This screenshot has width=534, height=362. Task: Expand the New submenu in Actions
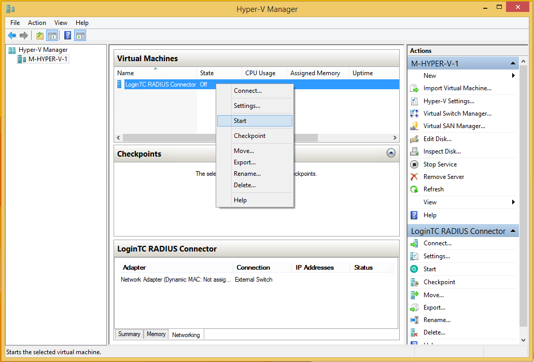[x=513, y=76]
